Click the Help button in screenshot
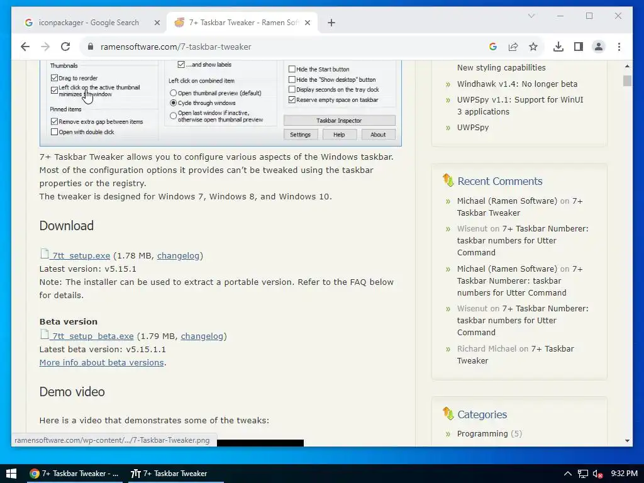644x483 pixels. 339,135
